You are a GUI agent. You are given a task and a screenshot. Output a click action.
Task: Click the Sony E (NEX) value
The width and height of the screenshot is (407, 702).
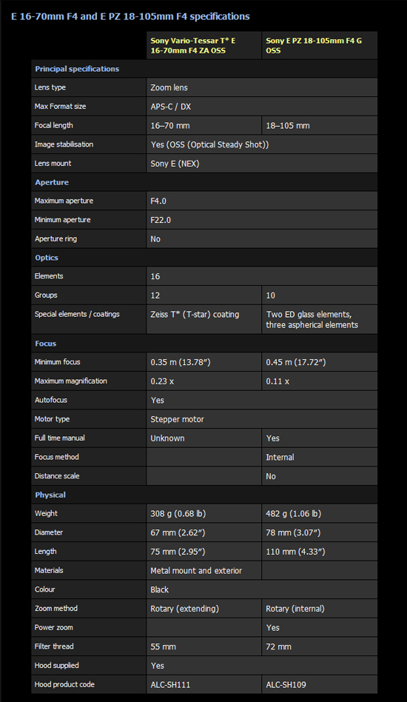pyautogui.click(x=175, y=164)
